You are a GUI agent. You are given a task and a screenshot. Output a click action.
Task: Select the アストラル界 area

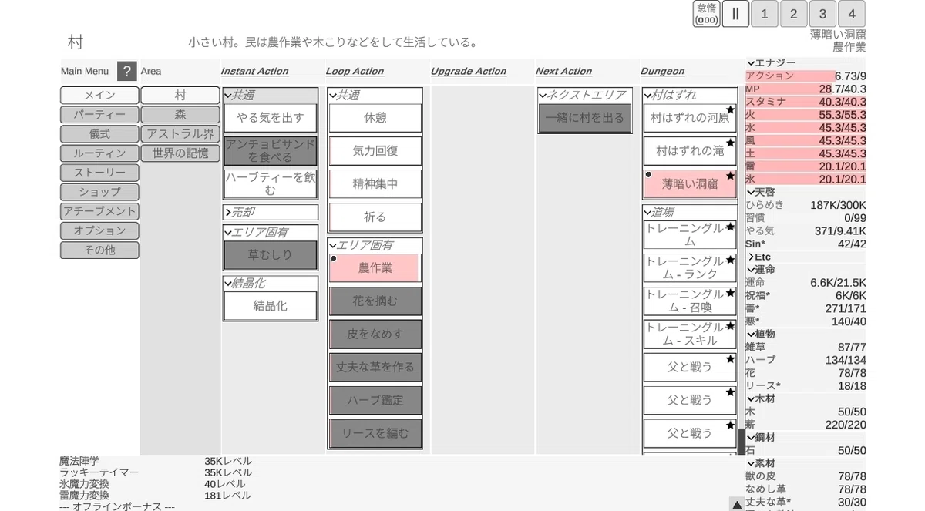(x=180, y=134)
